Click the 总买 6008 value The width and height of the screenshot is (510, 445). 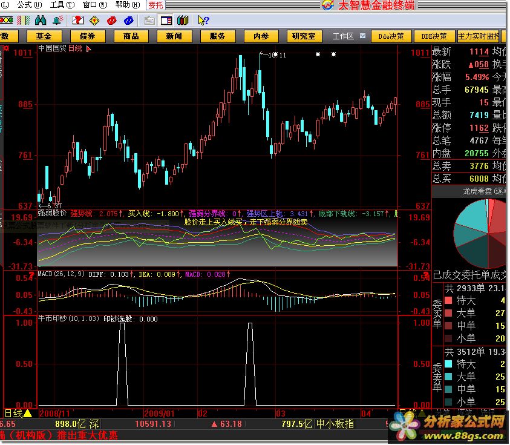479,179
